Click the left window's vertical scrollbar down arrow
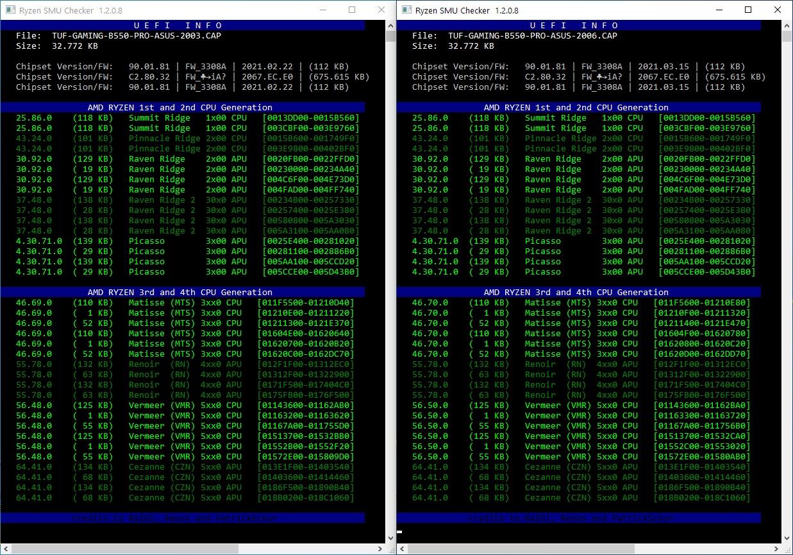The width and height of the screenshot is (793, 555). tap(390, 538)
